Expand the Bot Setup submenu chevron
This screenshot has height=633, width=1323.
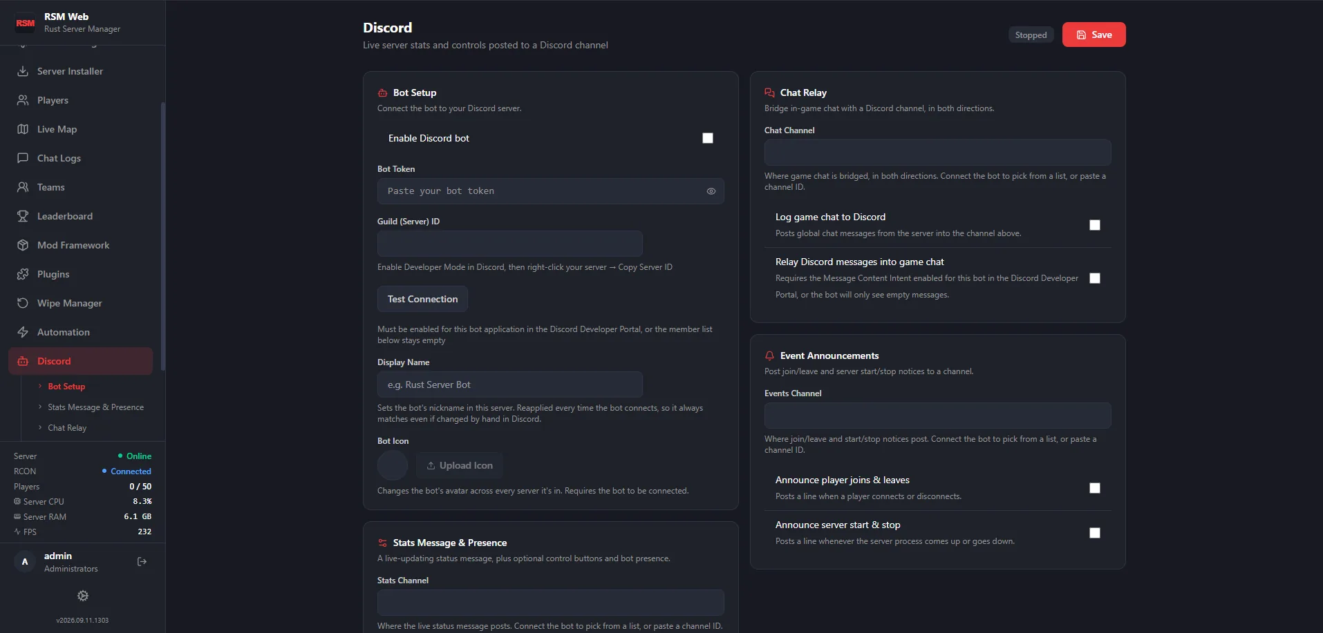(x=40, y=387)
